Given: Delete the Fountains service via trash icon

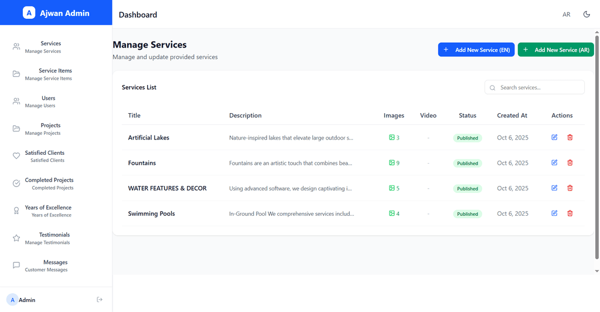Looking at the screenshot, I should (570, 162).
